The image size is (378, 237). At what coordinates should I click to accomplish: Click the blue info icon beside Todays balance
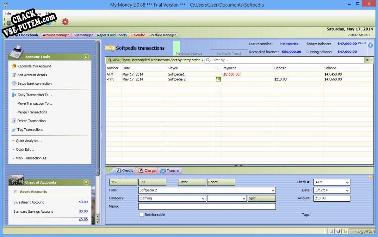370,45
